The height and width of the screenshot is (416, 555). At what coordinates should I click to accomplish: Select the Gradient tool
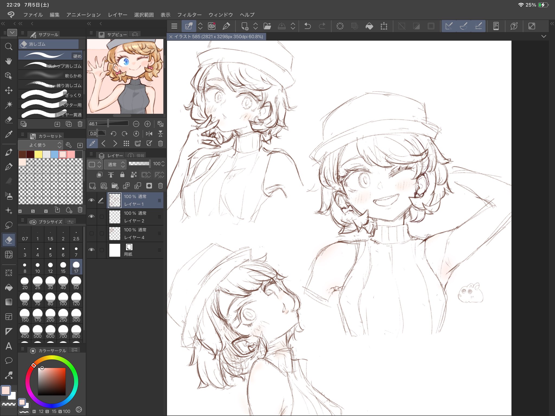click(x=9, y=302)
